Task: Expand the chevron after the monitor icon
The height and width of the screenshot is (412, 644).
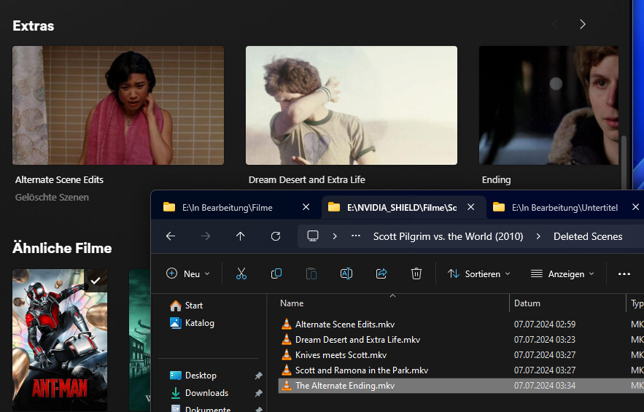Action: click(335, 236)
